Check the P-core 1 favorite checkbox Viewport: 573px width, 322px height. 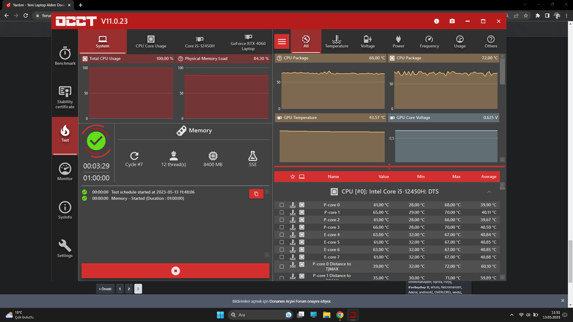coord(282,212)
